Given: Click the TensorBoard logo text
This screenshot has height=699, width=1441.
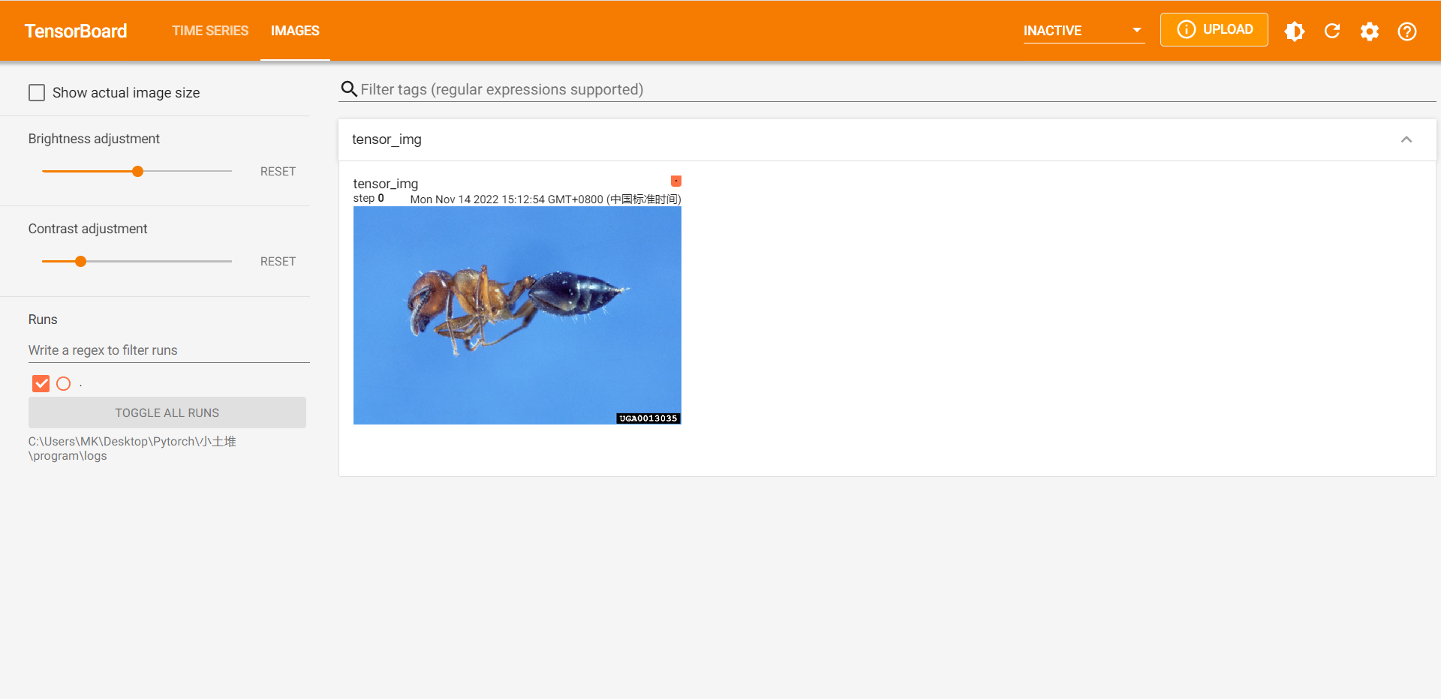Looking at the screenshot, I should (76, 31).
